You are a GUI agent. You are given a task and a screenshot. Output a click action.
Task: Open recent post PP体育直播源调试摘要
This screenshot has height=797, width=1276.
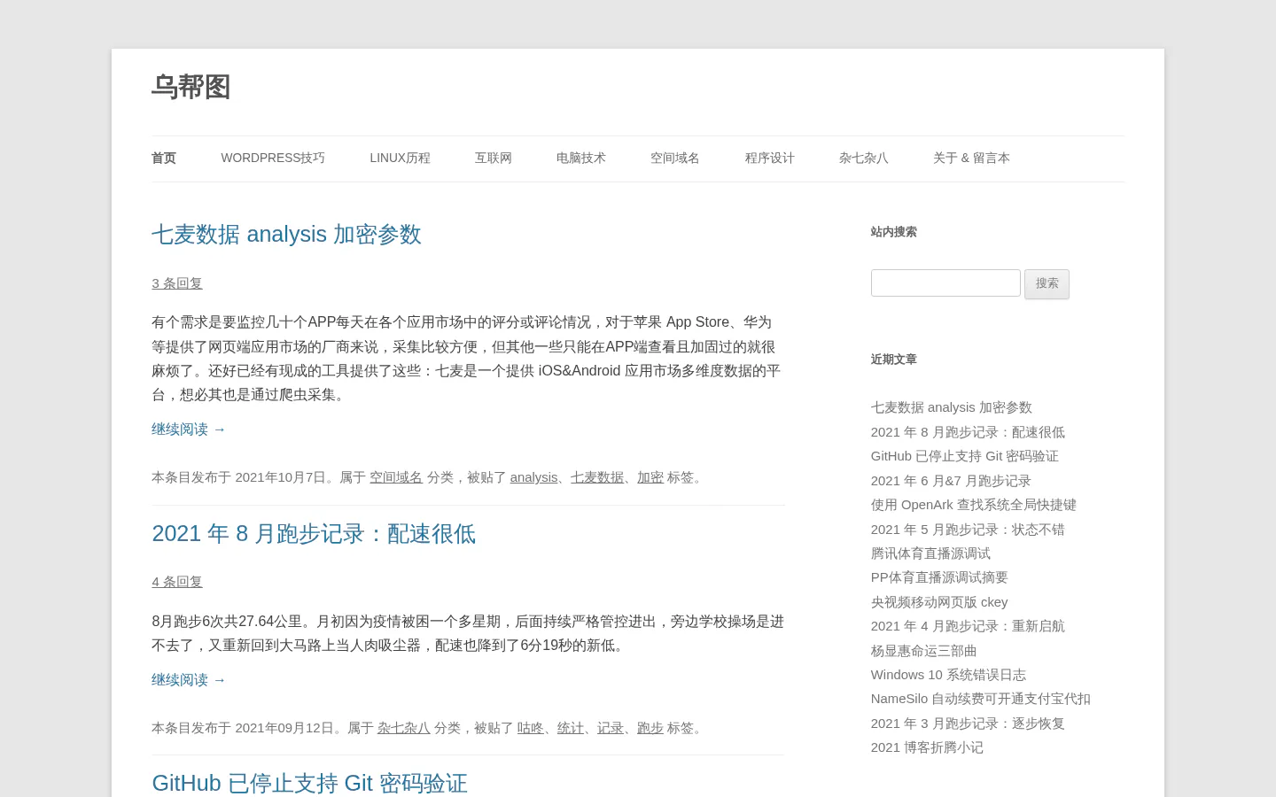pyautogui.click(x=939, y=577)
